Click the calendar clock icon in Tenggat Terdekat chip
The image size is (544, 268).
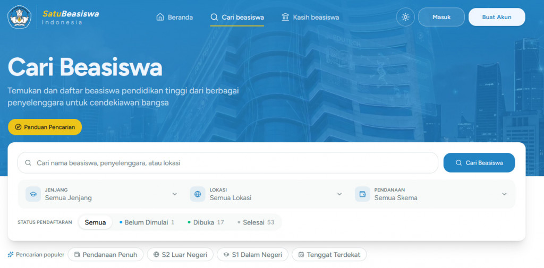click(x=301, y=255)
